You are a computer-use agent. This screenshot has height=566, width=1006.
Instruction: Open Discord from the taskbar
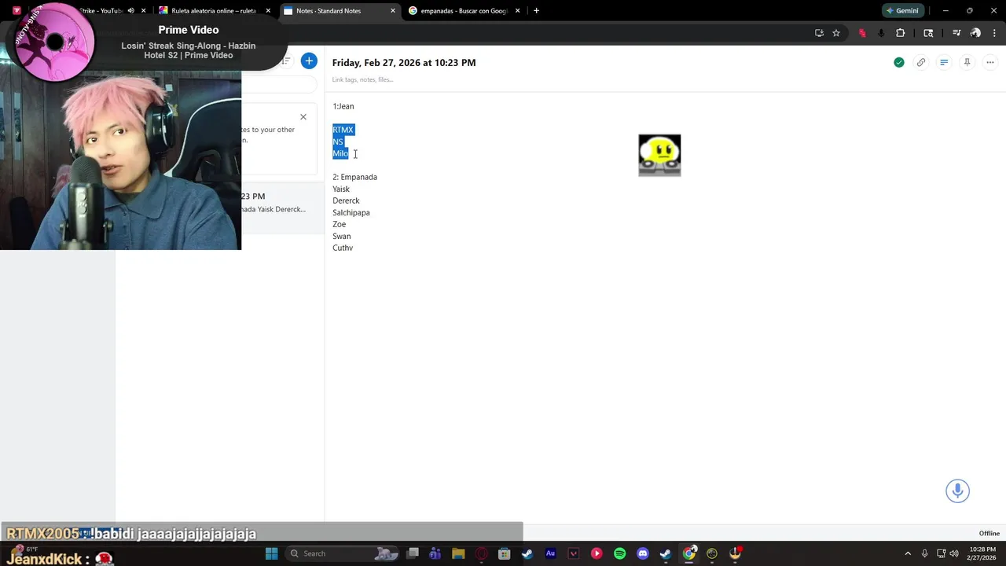[643, 553]
